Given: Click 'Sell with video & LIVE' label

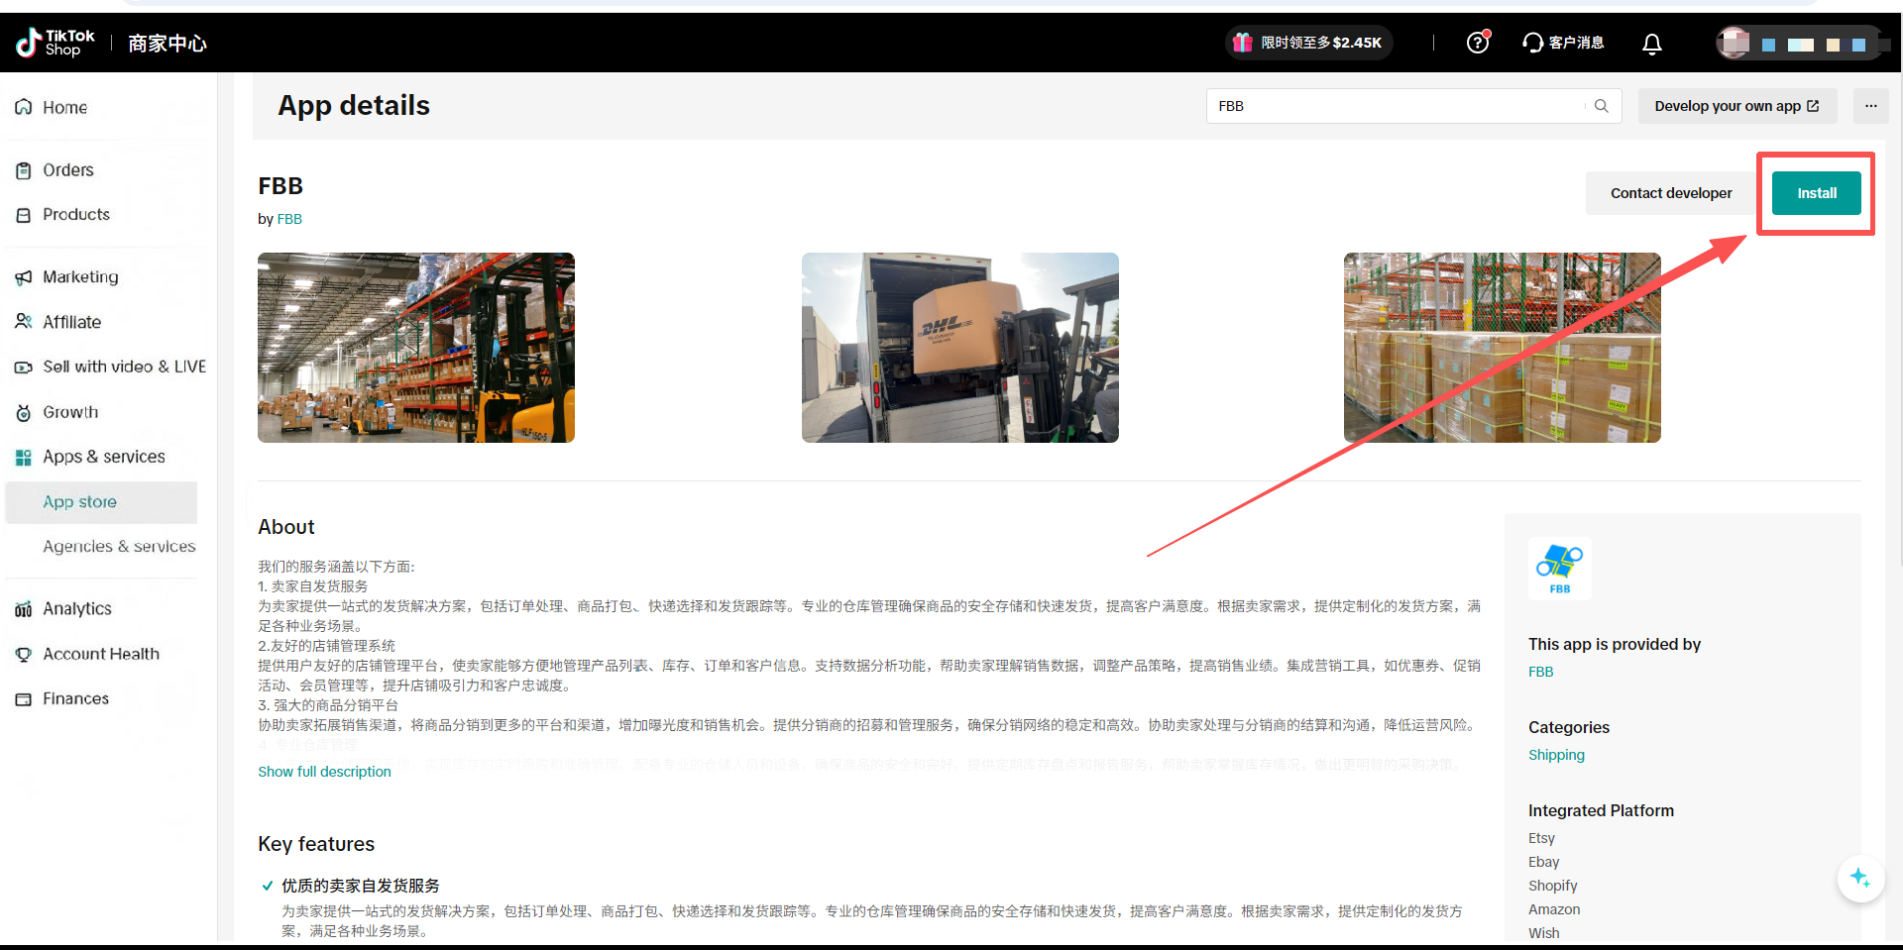Looking at the screenshot, I should (125, 367).
